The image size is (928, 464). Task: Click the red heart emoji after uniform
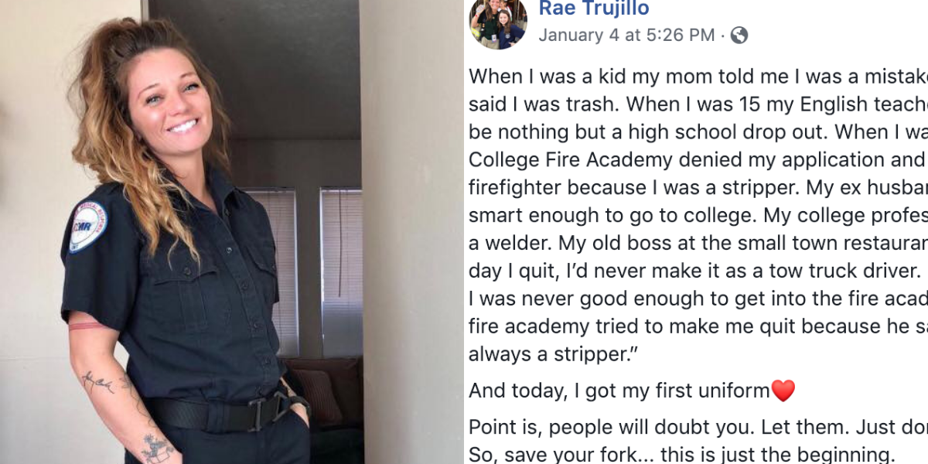click(x=783, y=391)
